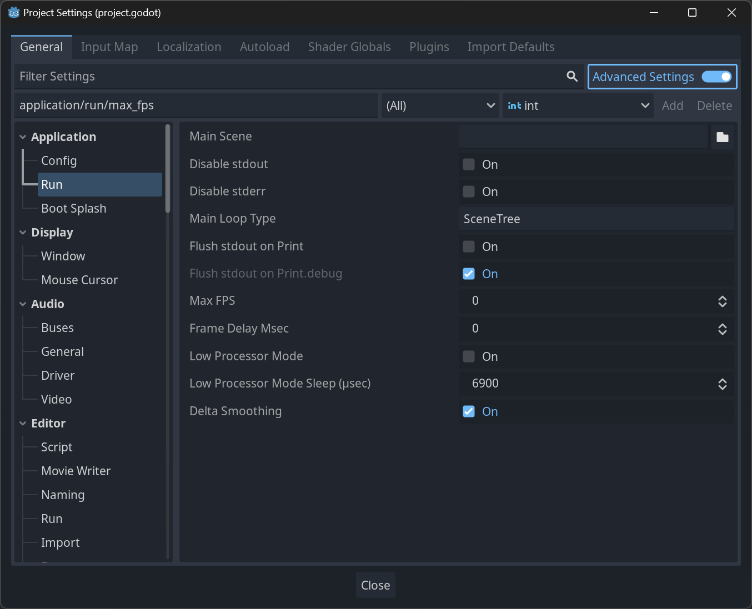Select Movie Writer in the tree

click(x=76, y=471)
